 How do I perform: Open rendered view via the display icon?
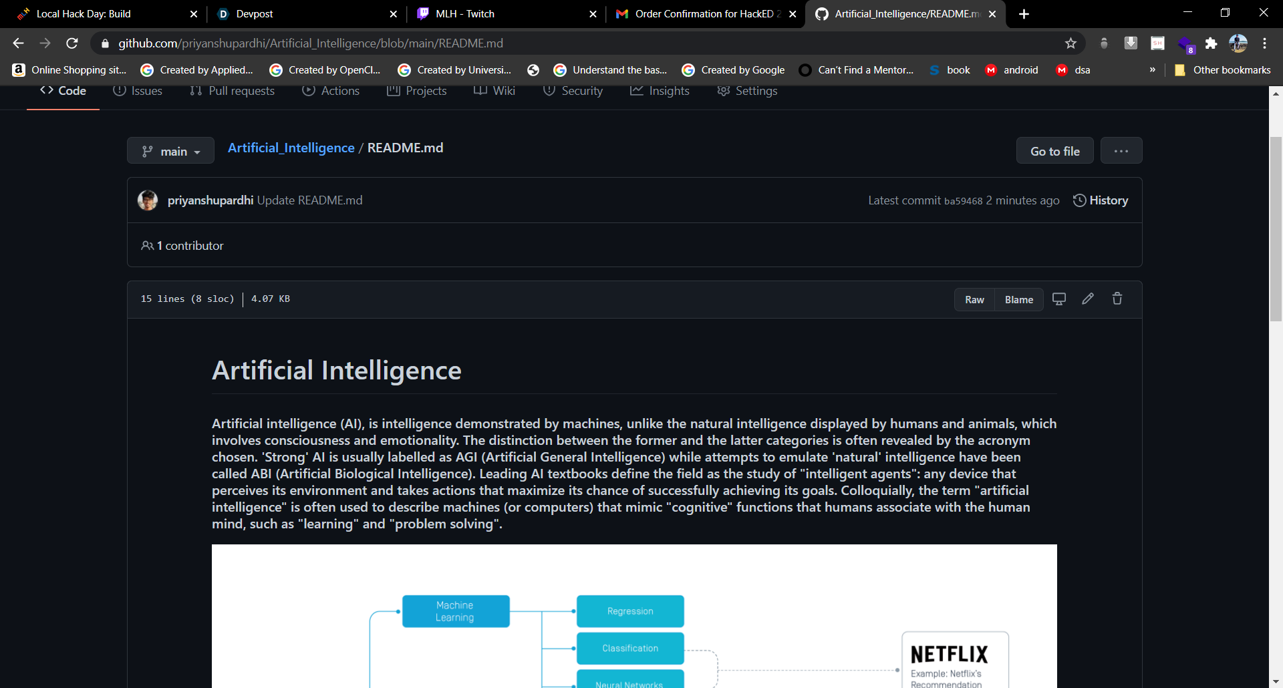[1058, 299]
